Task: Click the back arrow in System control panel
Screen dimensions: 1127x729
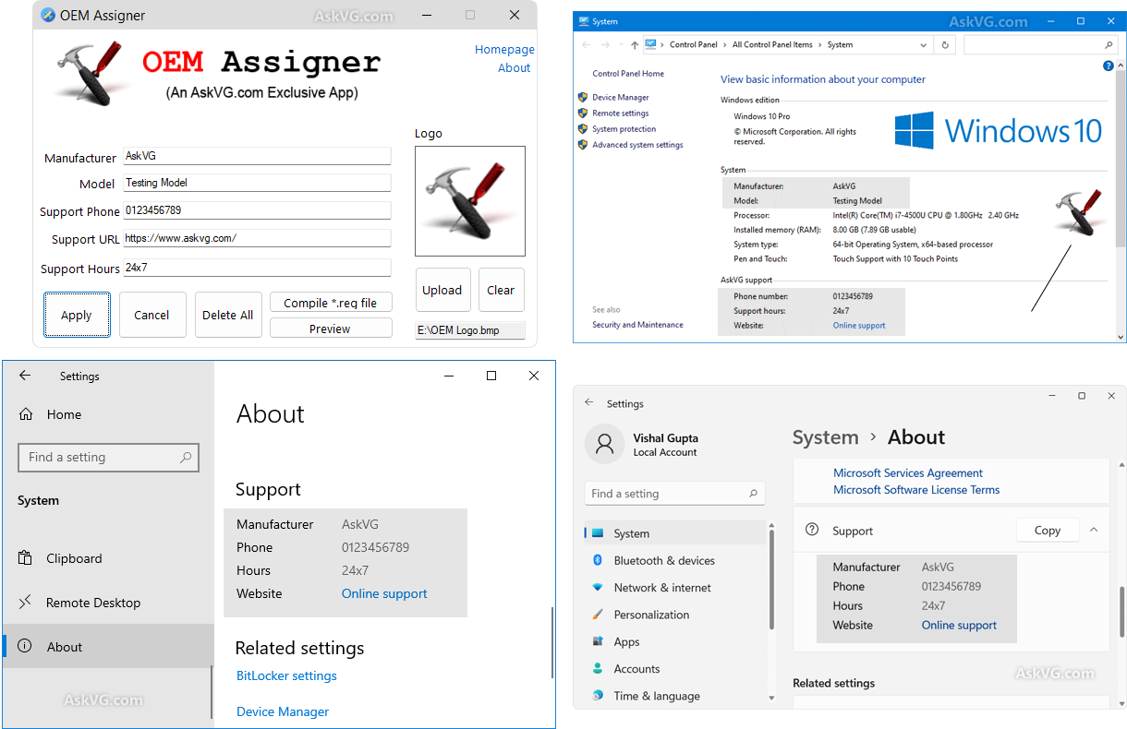Action: click(587, 44)
